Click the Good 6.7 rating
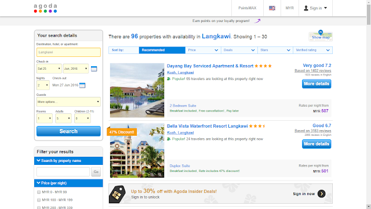Viewport: 371px width, 209px height. pyautogui.click(x=322, y=126)
